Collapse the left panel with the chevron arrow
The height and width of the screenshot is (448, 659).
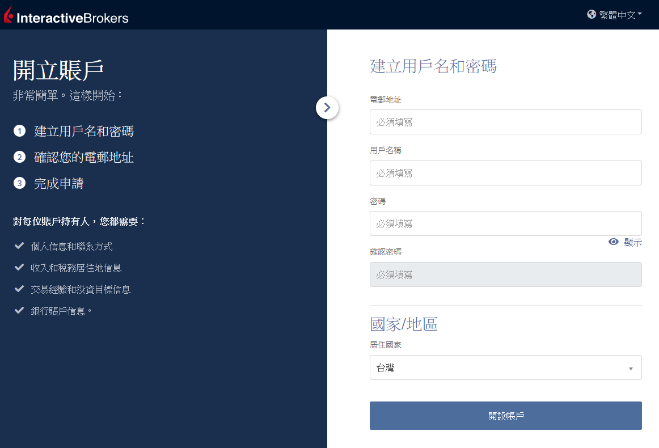327,108
